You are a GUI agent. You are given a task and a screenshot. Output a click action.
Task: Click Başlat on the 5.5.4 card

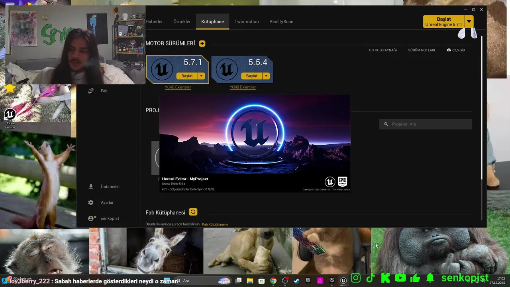(x=252, y=76)
